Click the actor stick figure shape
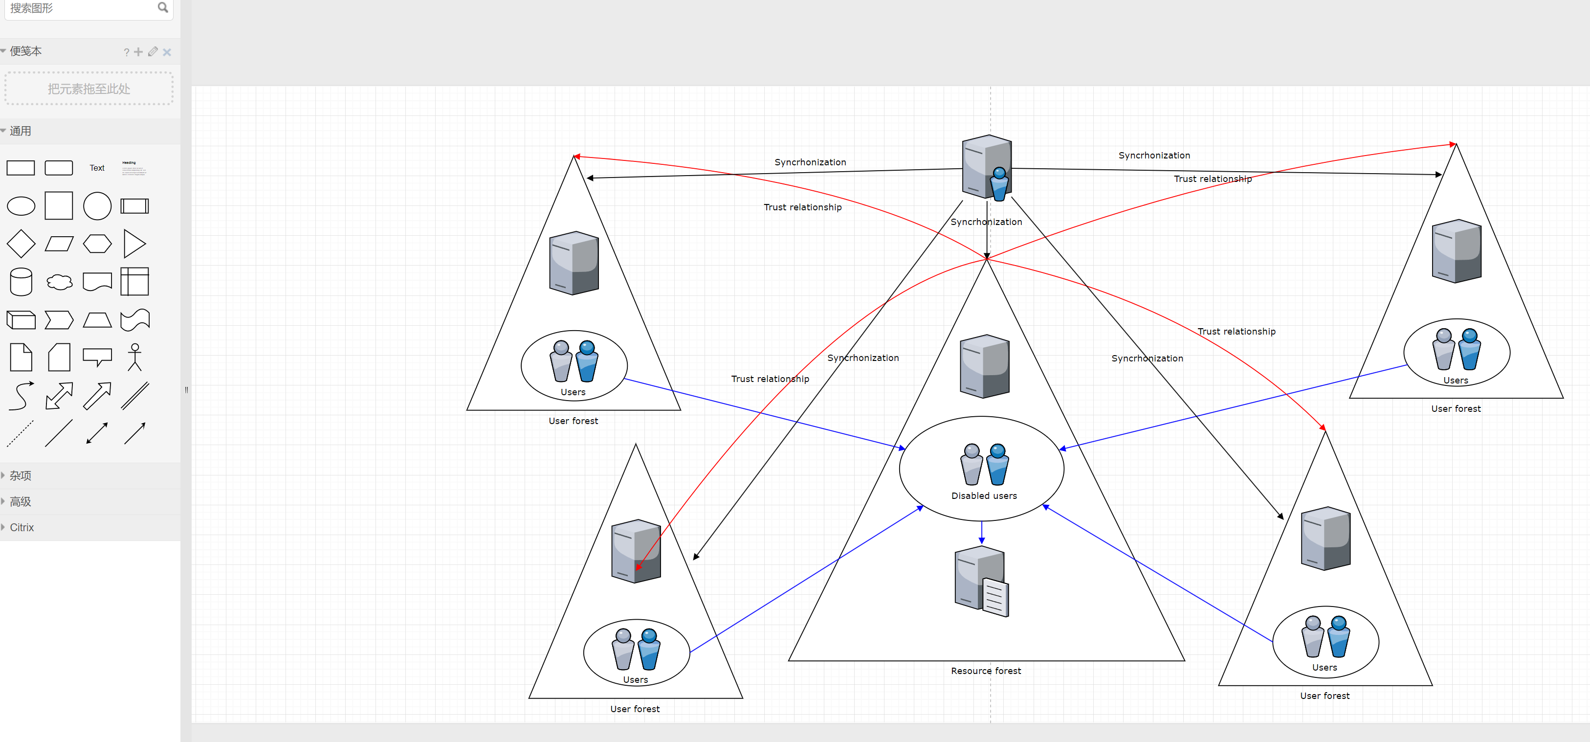The width and height of the screenshot is (1590, 742). (x=134, y=358)
